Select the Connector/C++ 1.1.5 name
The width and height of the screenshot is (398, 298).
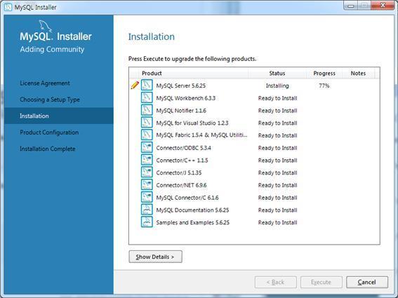pos(182,161)
